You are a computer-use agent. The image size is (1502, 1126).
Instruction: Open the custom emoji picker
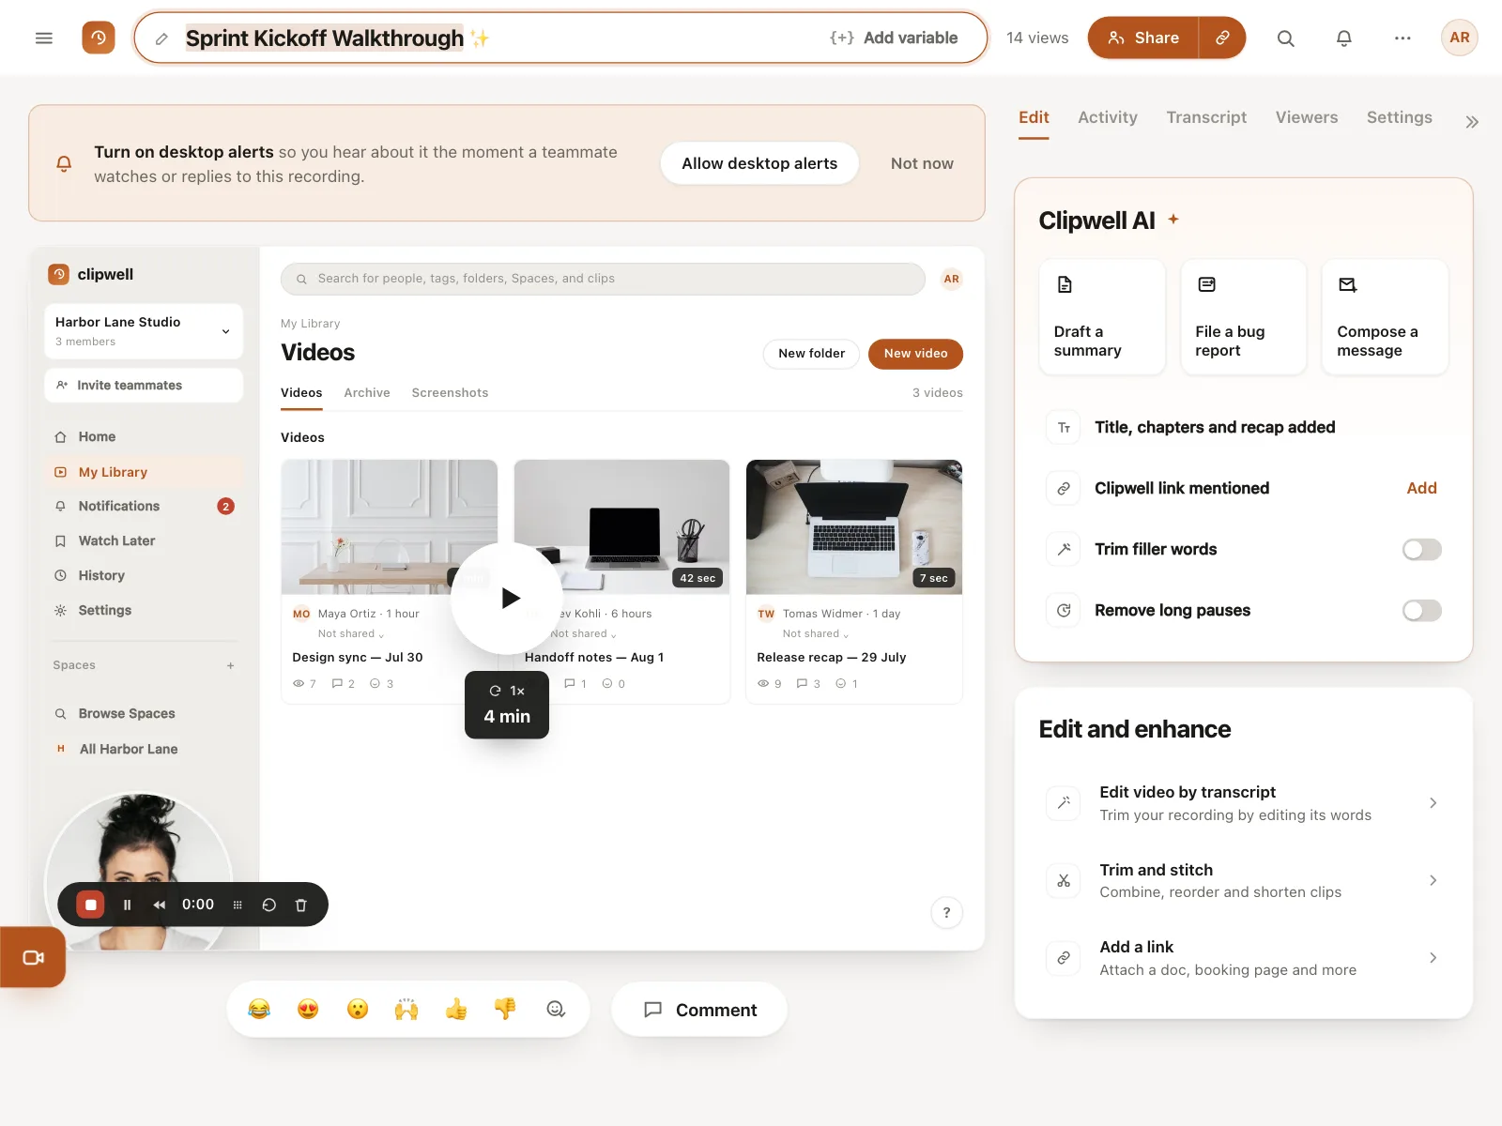tap(556, 1009)
